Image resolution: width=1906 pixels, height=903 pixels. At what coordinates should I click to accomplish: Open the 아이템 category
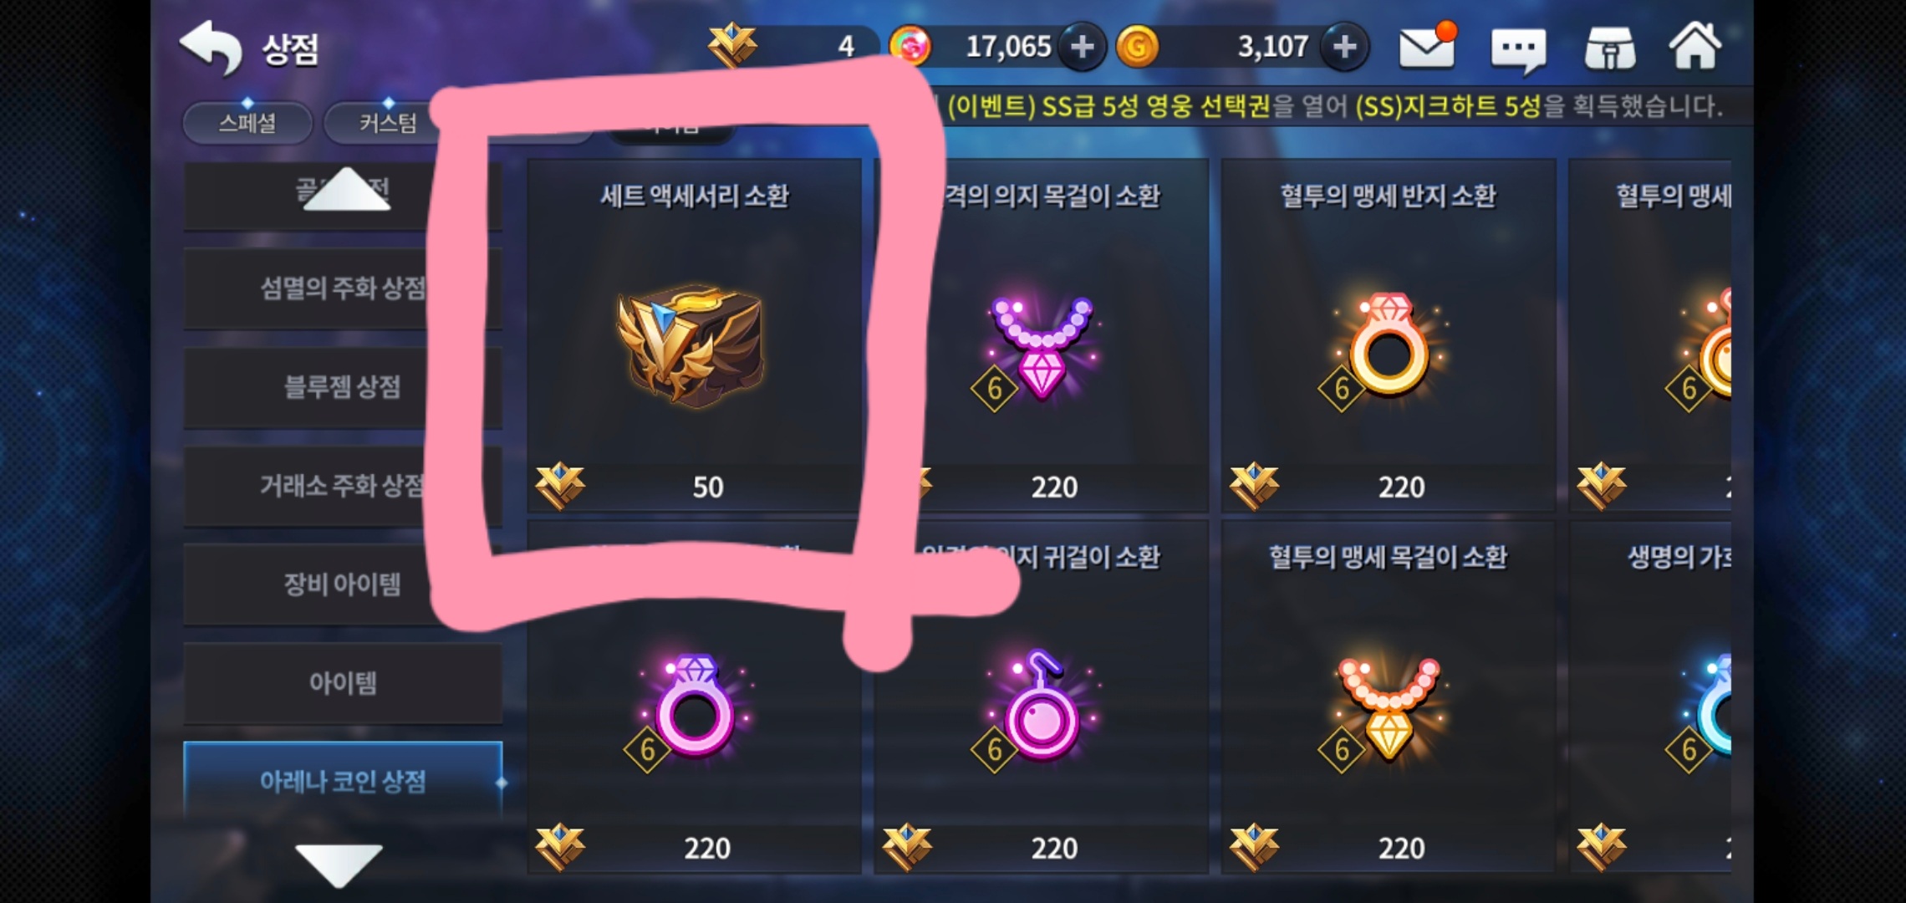pyautogui.click(x=343, y=683)
